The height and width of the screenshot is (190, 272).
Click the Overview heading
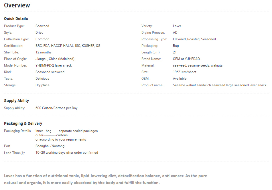pyautogui.click(x=17, y=5)
